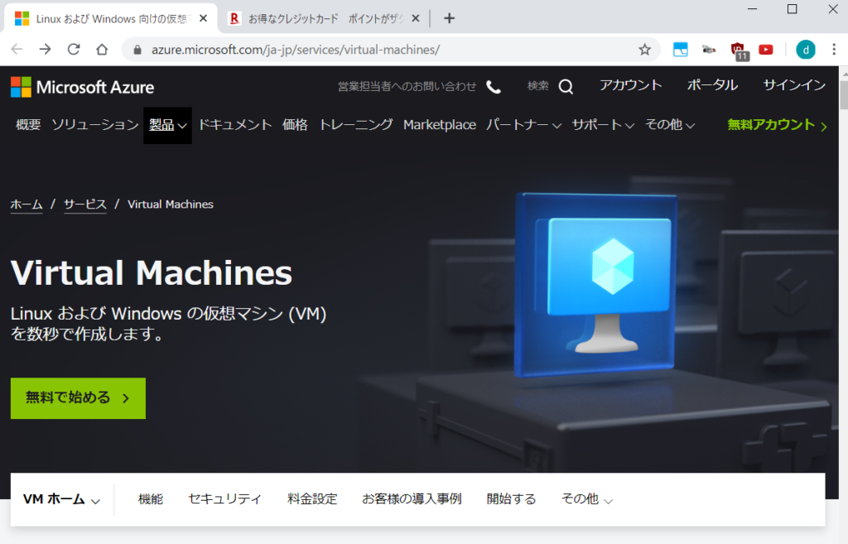Reload the Azure page
Viewport: 848px width, 544px height.
click(x=74, y=50)
